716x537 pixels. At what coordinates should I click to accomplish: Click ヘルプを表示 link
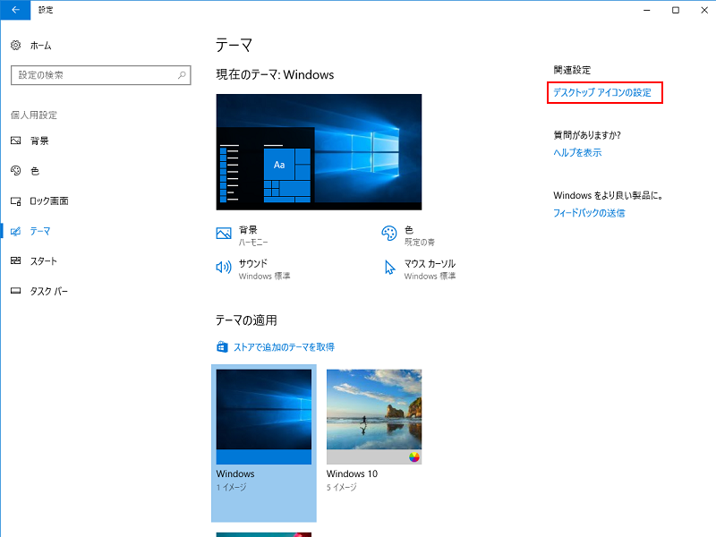tap(577, 152)
